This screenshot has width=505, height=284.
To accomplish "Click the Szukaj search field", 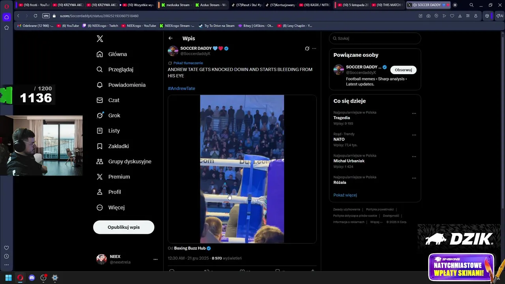I will coord(375,38).
